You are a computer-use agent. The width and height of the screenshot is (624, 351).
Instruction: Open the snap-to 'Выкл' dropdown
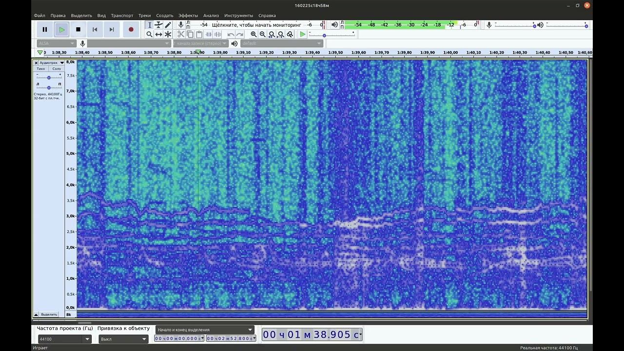point(123,339)
